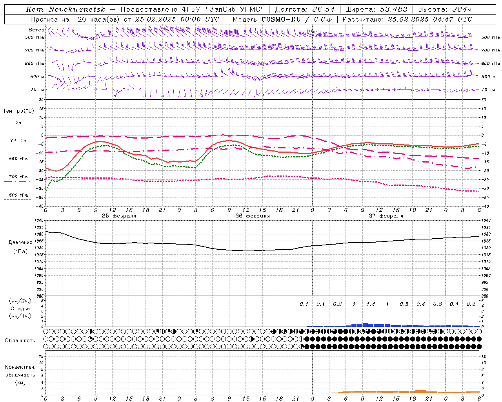Click the tallest blue precipitation bar
The height and width of the screenshot is (402, 502).
(x=365, y=324)
